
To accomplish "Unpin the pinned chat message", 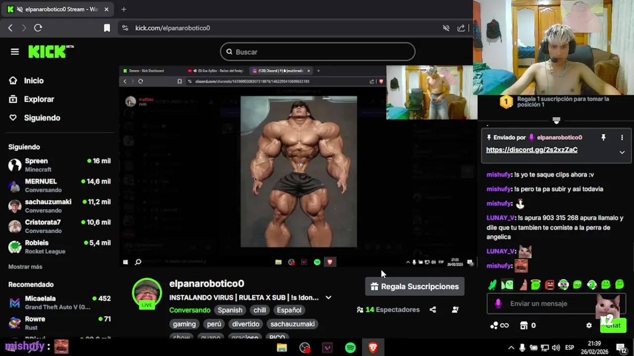I will 603,137.
